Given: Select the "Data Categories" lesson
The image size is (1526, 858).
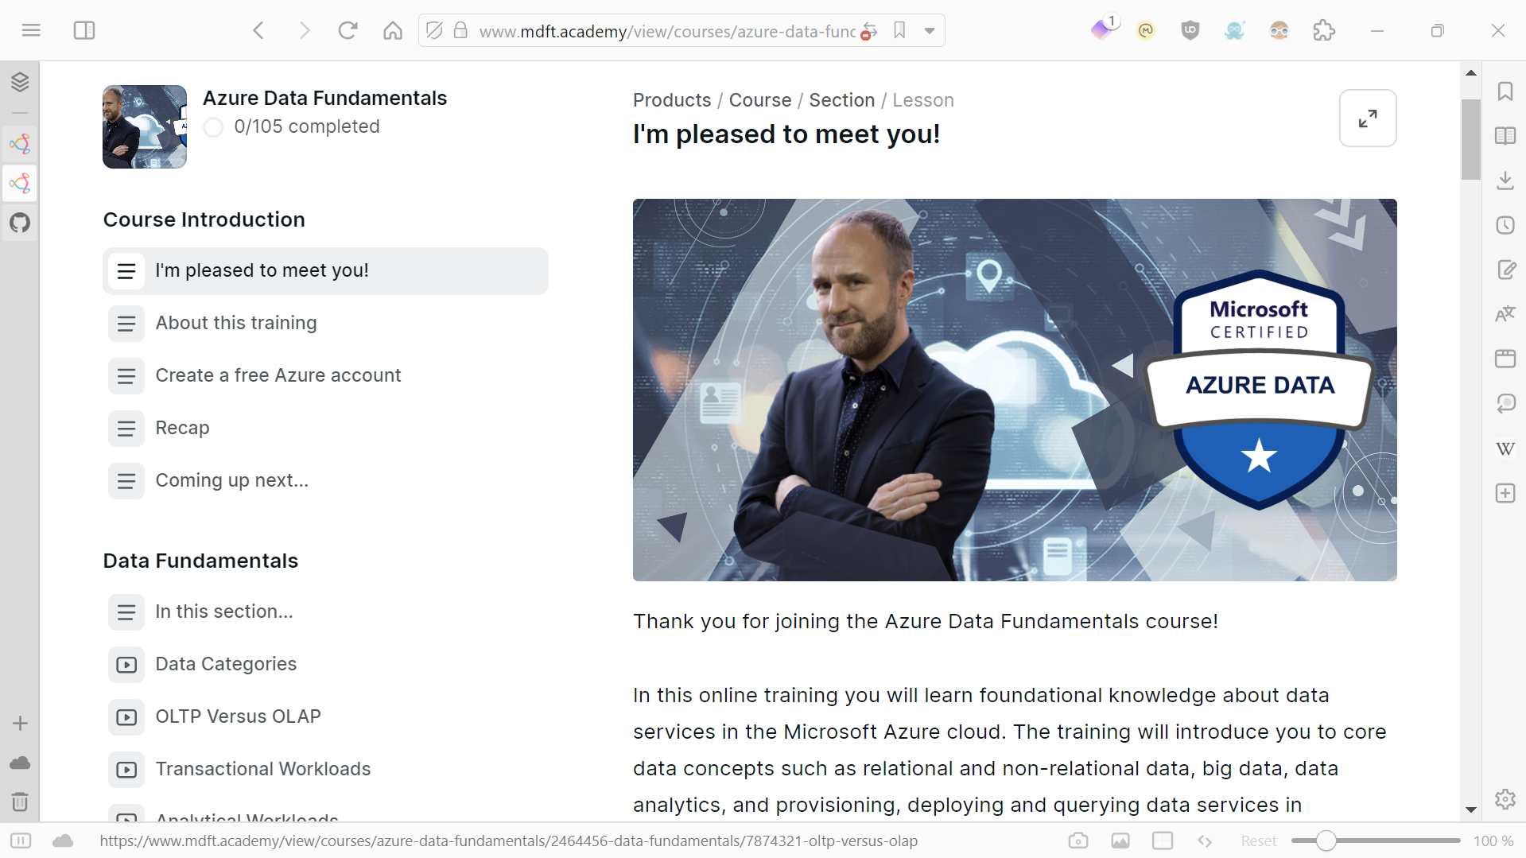Looking at the screenshot, I should coord(226,664).
